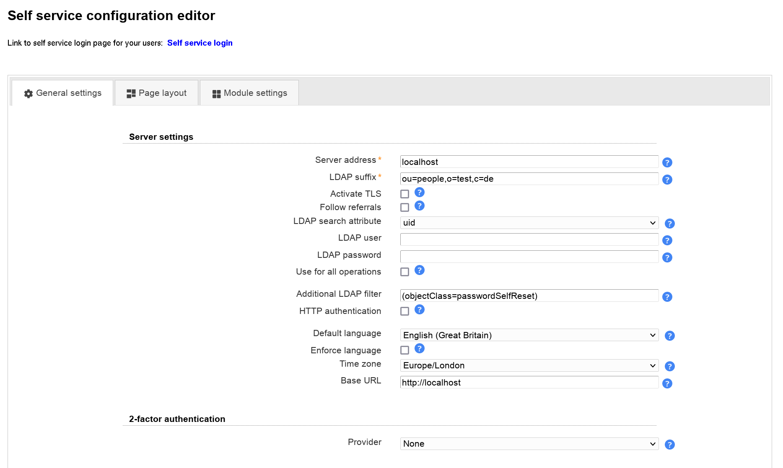Check the HTTP authentication box
Image resolution: width=783 pixels, height=468 pixels.
[x=404, y=311]
